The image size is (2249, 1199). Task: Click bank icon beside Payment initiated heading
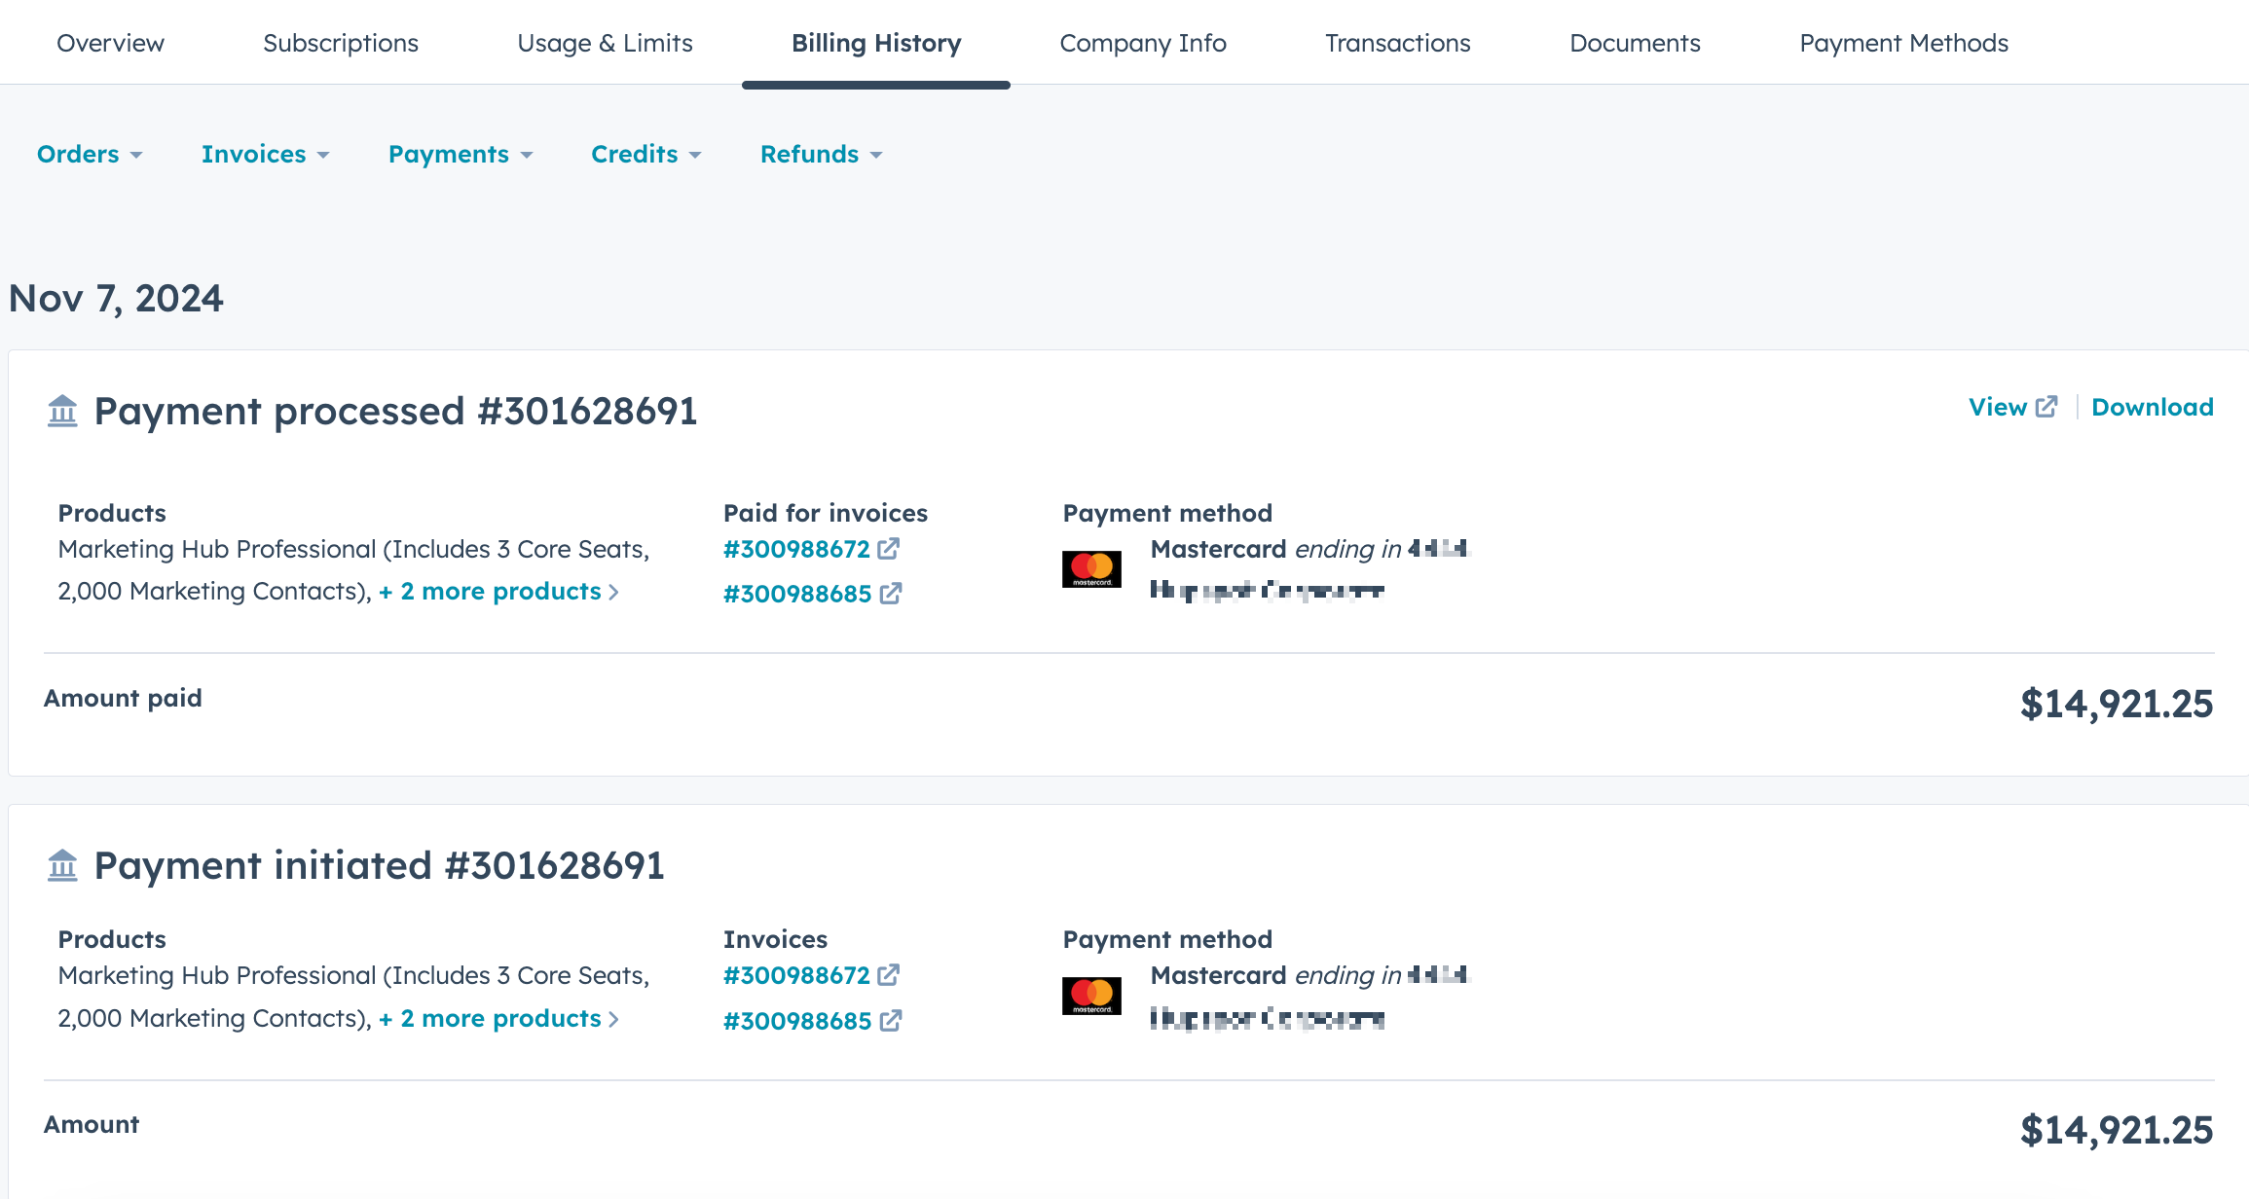pyautogui.click(x=62, y=864)
